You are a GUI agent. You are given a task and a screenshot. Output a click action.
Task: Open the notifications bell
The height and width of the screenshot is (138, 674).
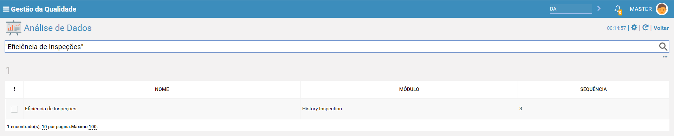coord(618,9)
